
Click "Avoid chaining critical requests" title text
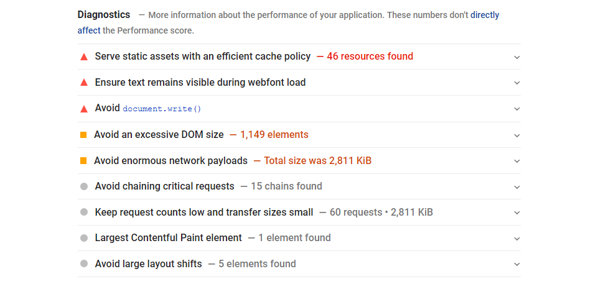[x=164, y=186]
